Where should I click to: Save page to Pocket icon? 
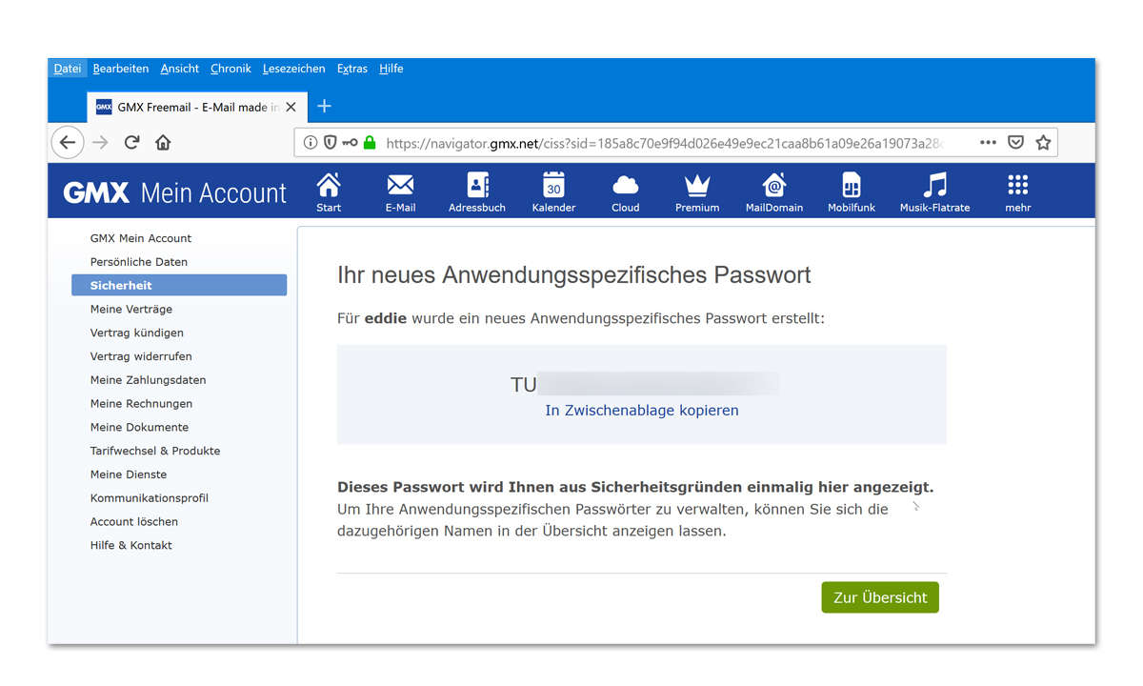(x=1016, y=143)
